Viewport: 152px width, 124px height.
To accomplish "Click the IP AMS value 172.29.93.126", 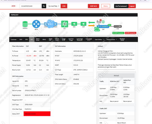I will tap(78, 60).
